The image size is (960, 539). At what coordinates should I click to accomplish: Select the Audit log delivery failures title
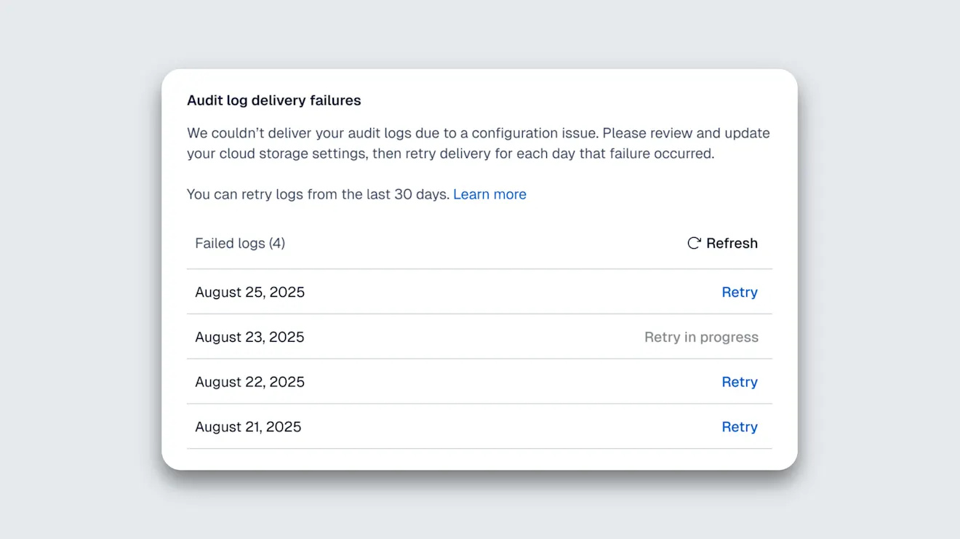coord(274,100)
